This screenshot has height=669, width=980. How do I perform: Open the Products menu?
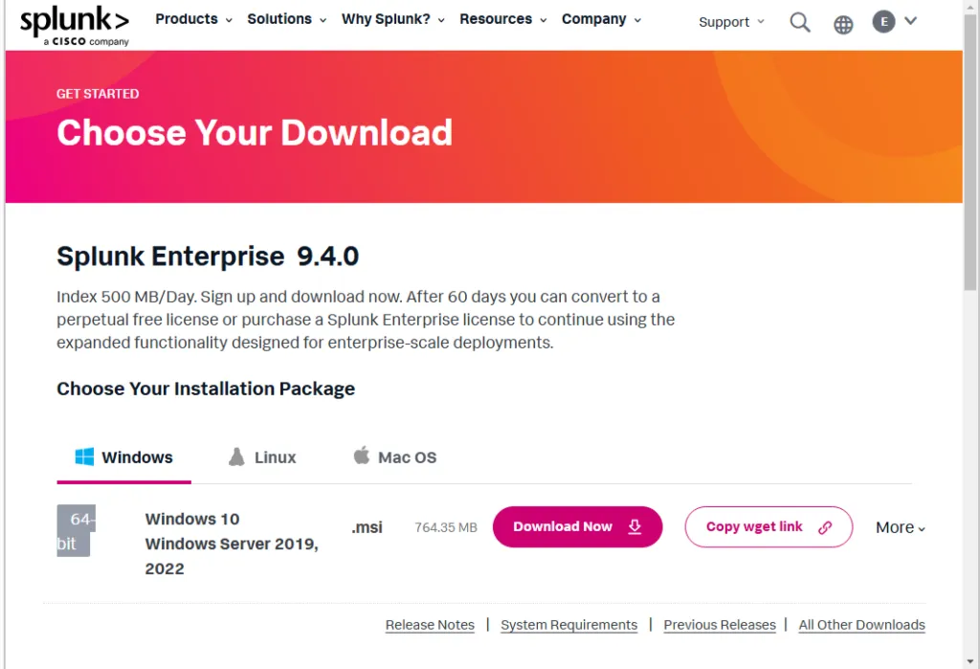[193, 19]
